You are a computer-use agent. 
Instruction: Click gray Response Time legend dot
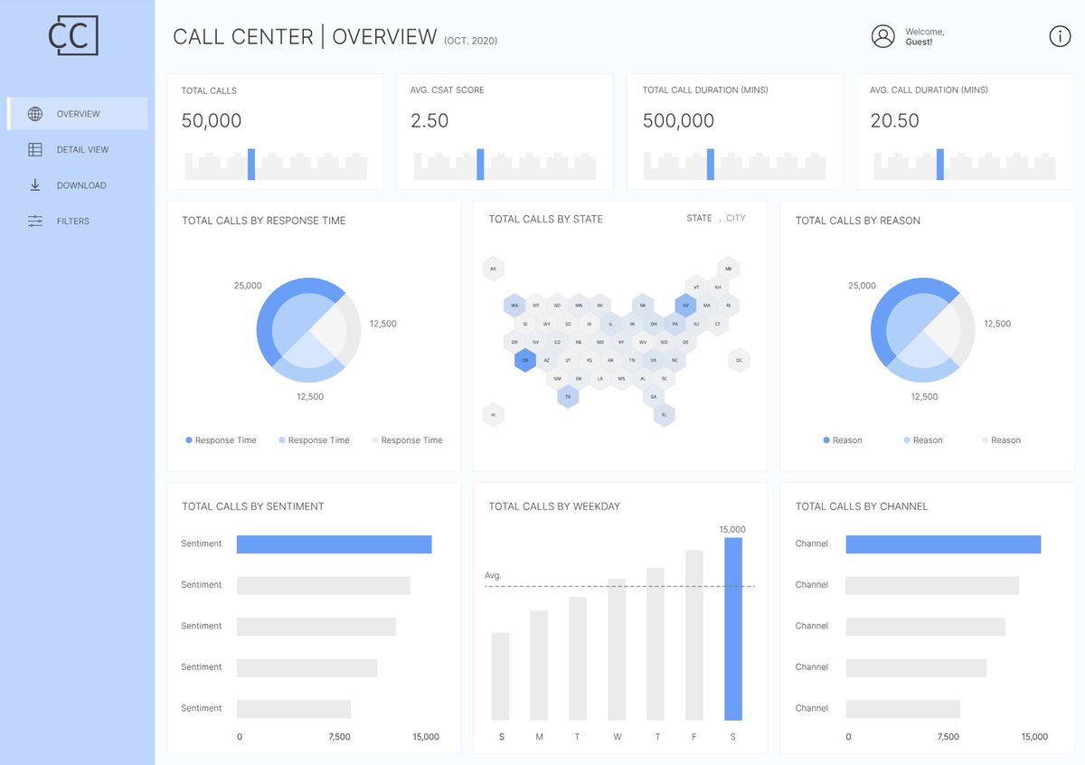coord(375,440)
